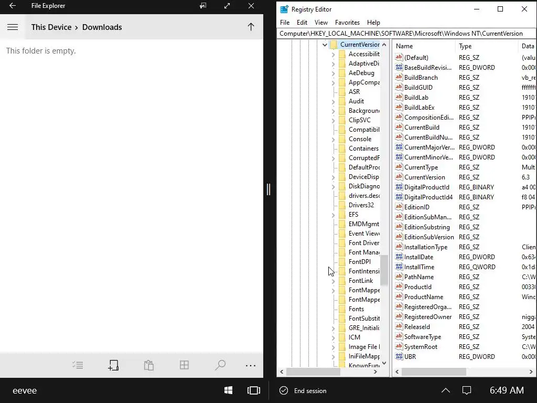This screenshot has height=403, width=537.
Task: Open Task View on the taskbar
Action: 254,390
